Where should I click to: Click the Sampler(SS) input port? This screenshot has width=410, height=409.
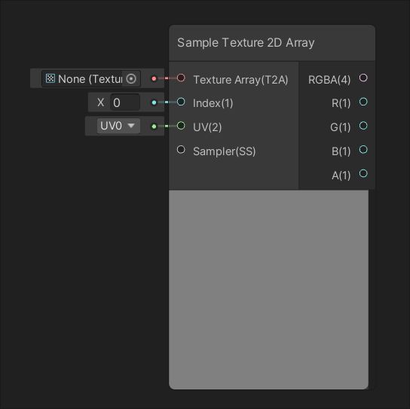[181, 150]
